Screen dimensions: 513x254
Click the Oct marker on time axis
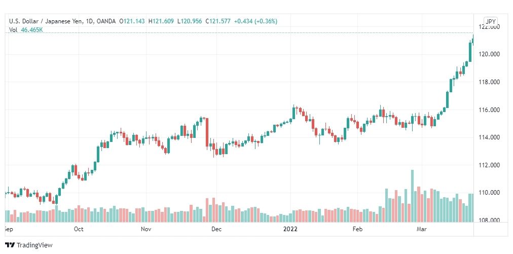(79, 229)
